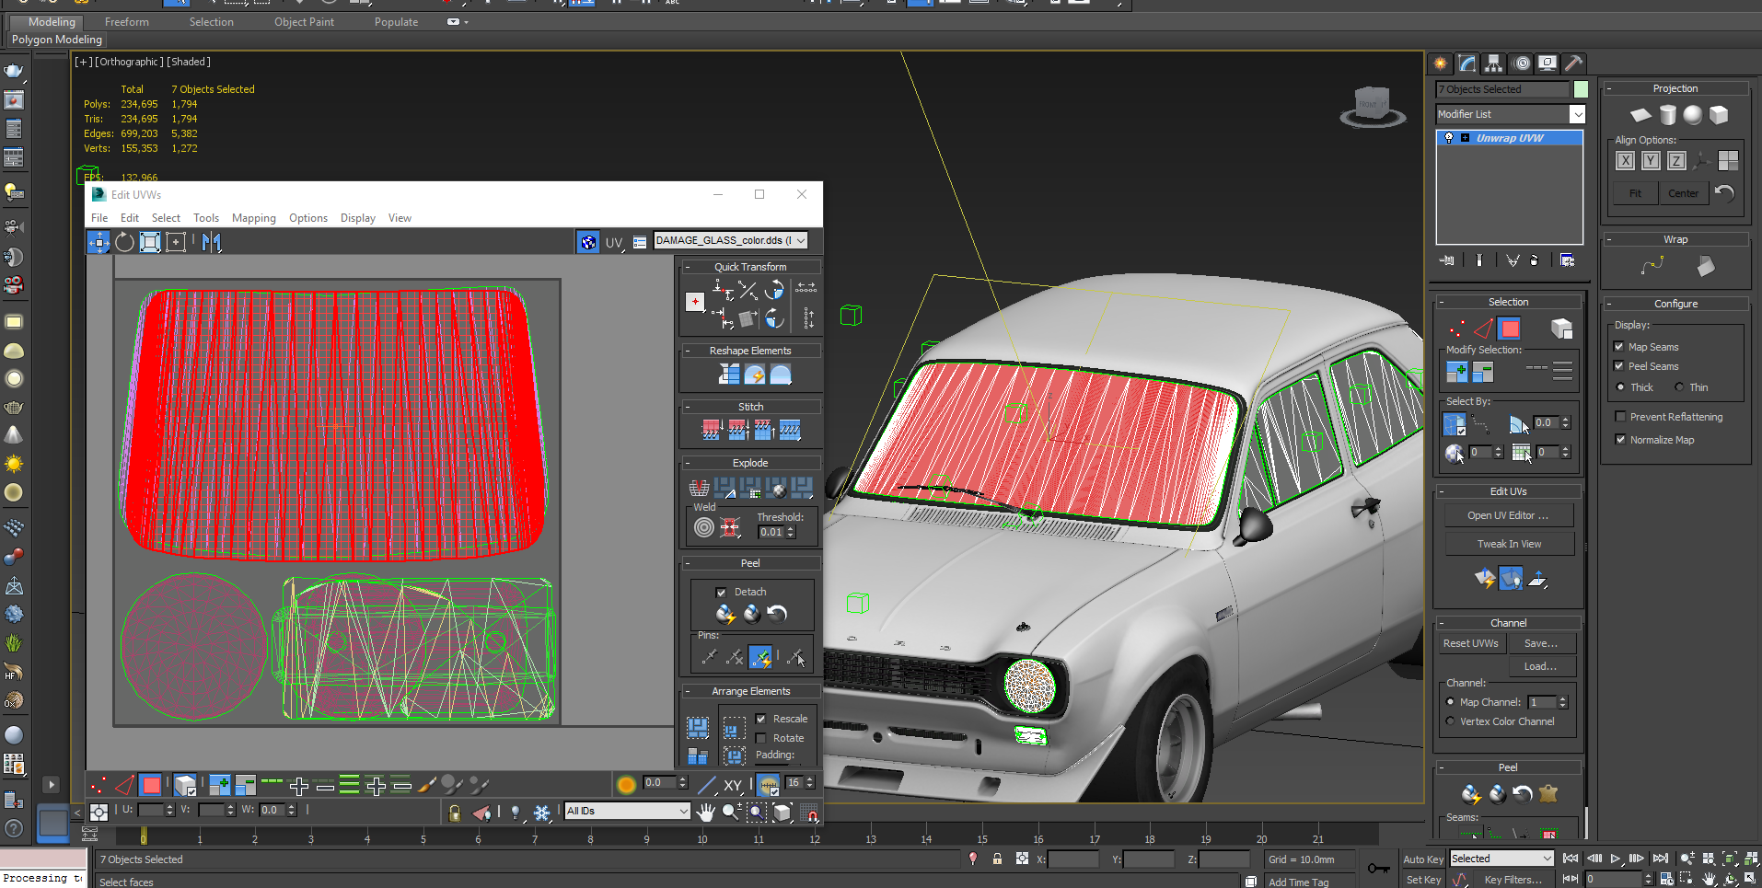Click the Fit button in Align Options

coord(1636,193)
